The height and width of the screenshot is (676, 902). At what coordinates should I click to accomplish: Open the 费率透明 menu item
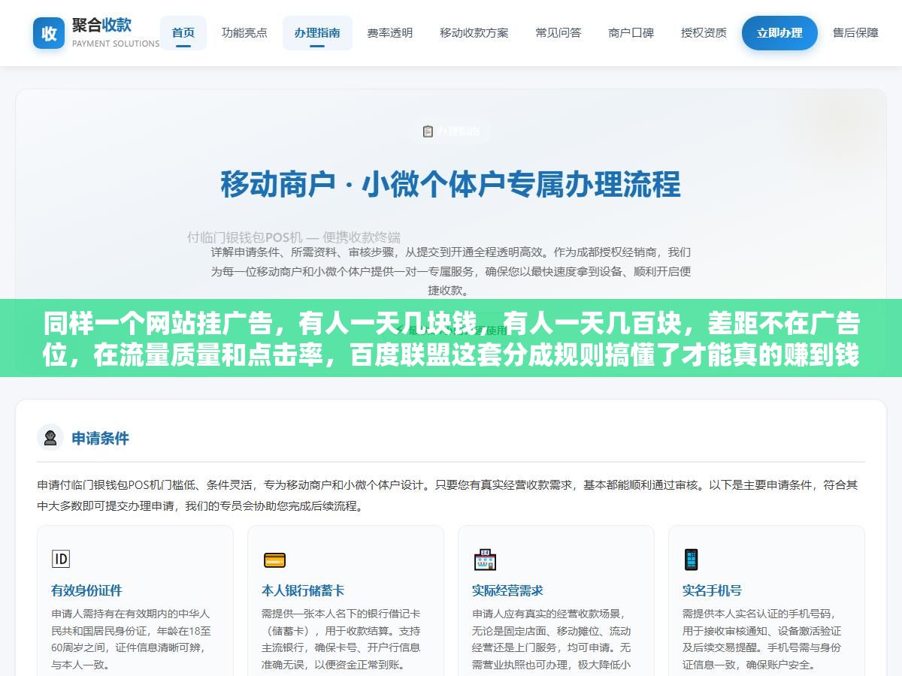[389, 33]
